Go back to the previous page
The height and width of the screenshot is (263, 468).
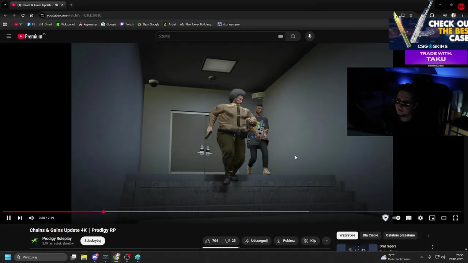[x=5, y=15]
